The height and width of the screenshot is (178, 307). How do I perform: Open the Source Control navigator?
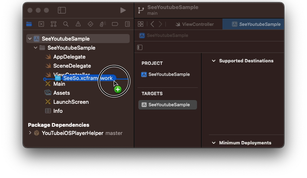[41, 24]
